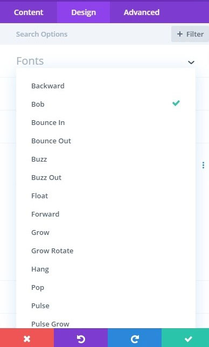Choose the Grow Rotate option
This screenshot has height=347, width=209.
point(52,251)
